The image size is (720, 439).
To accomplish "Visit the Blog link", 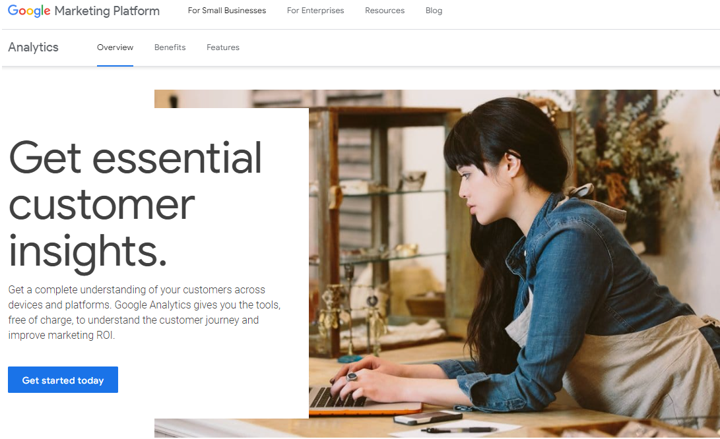I will coord(434,11).
